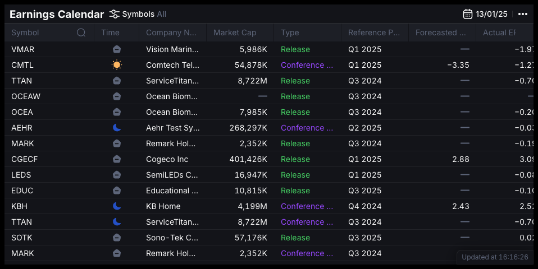538x269 pixels.
Task: Click the 401,426K market cap value
Action: (248, 159)
